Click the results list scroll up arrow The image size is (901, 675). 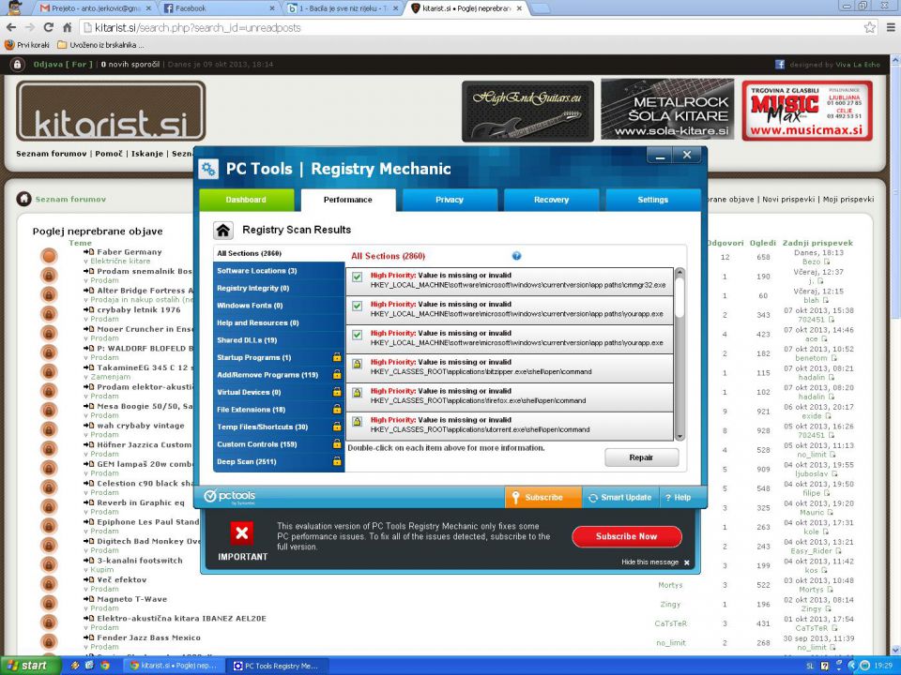(680, 272)
